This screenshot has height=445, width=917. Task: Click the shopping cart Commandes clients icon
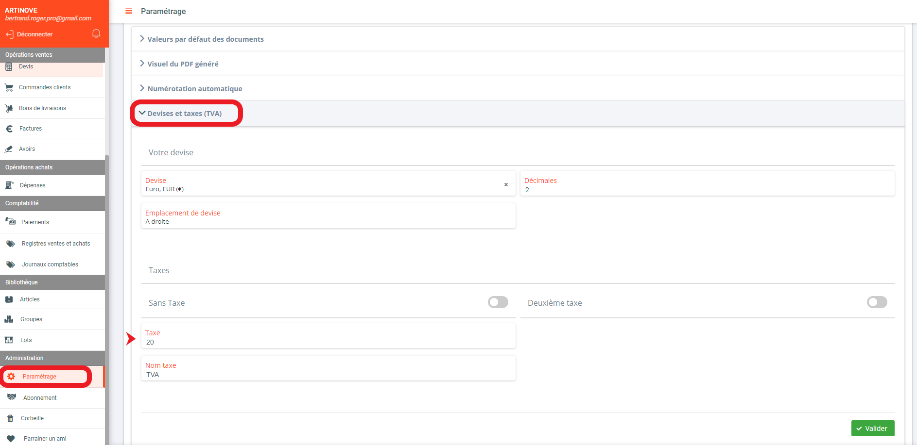coord(9,88)
